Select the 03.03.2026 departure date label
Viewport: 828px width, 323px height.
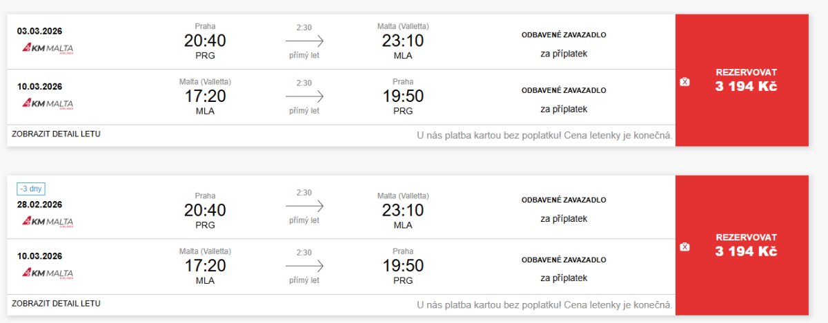[40, 31]
